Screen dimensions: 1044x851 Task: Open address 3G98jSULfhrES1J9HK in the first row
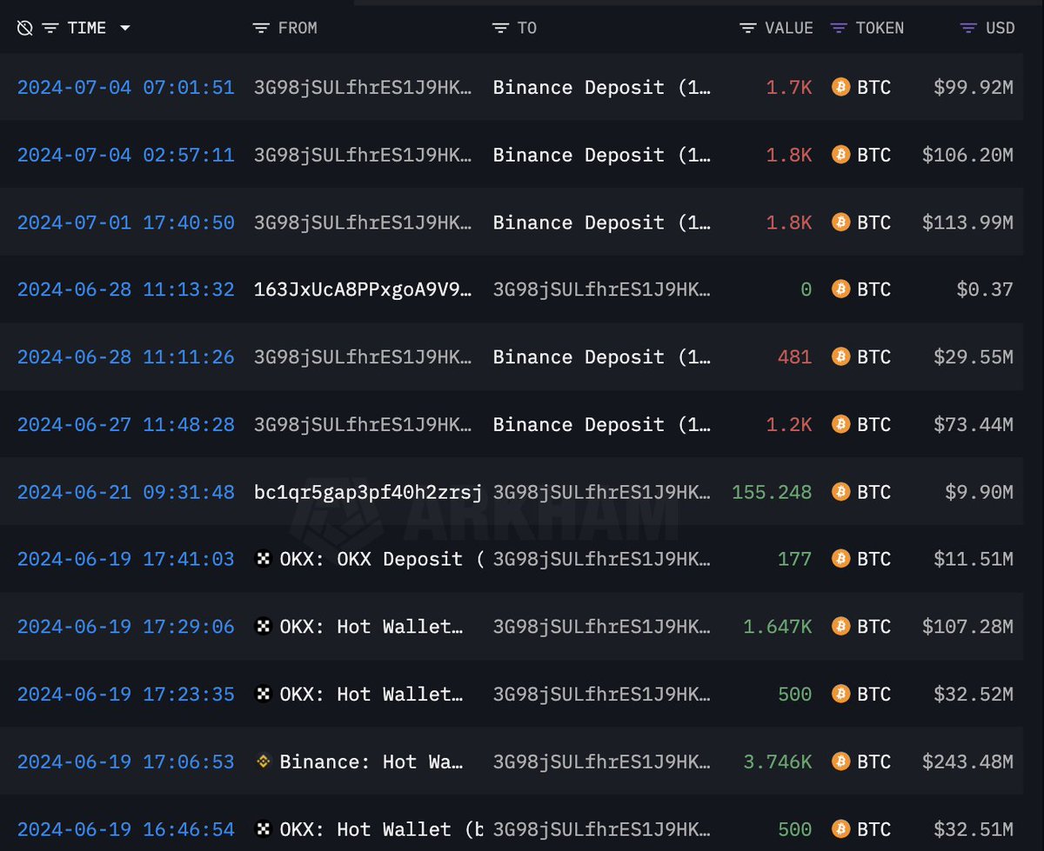click(x=363, y=87)
